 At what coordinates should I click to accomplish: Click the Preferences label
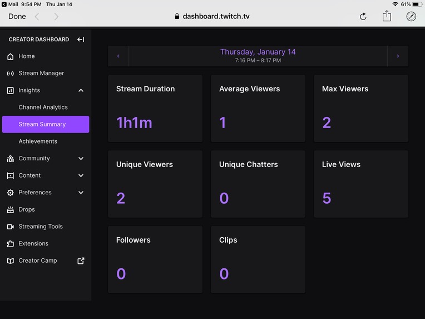click(35, 193)
